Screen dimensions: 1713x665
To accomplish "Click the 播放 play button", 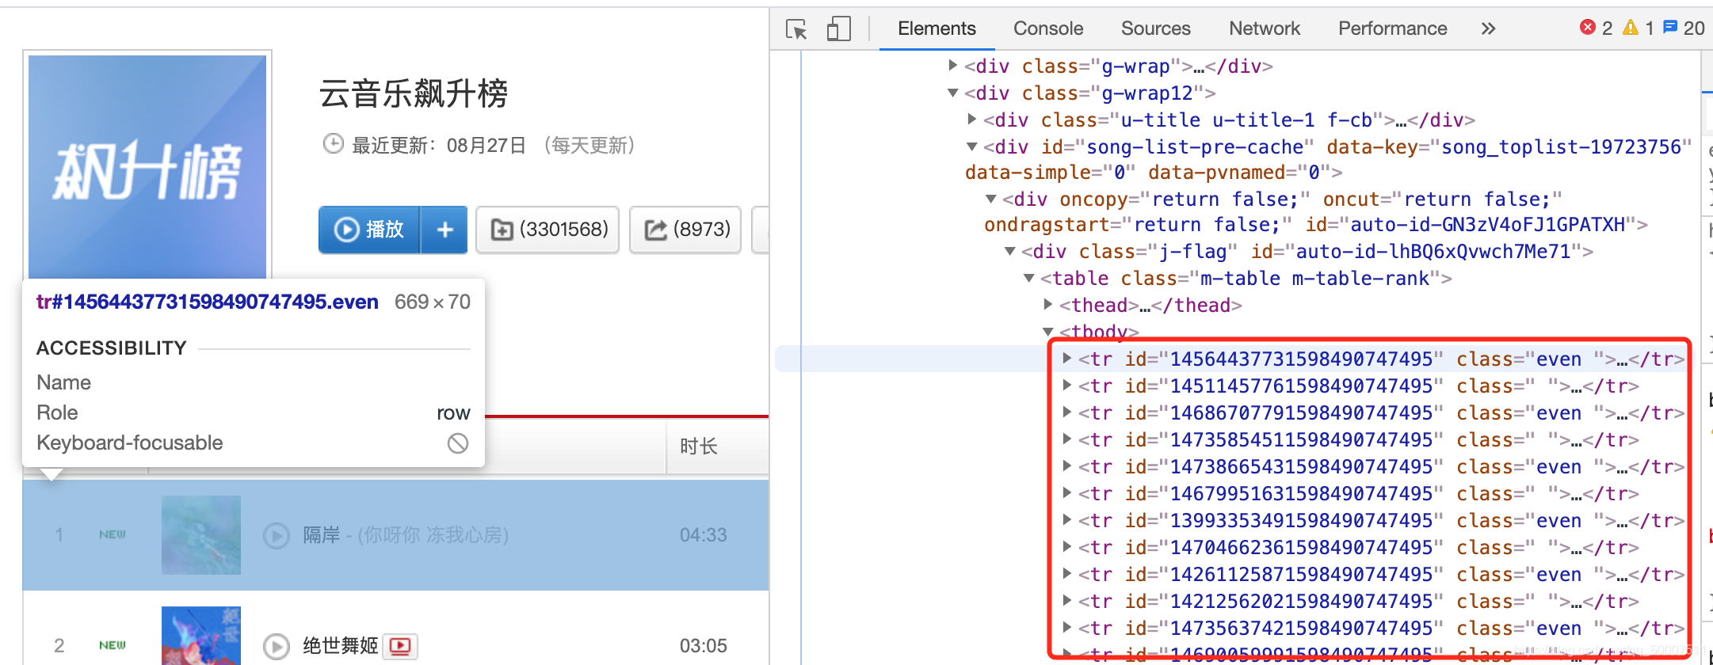I will 369,230.
